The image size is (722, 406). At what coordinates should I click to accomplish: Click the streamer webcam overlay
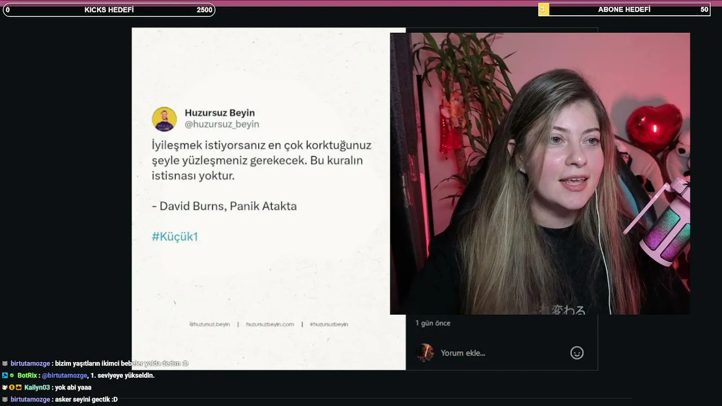tap(540, 174)
